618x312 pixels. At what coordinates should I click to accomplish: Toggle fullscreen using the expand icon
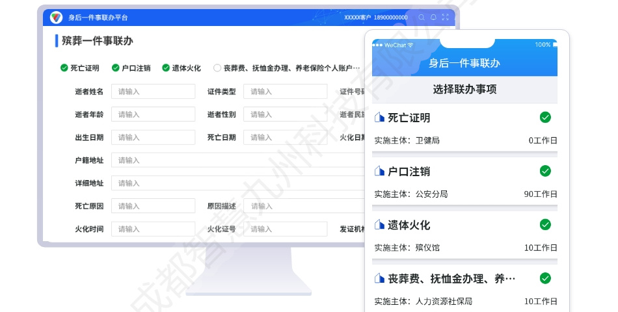point(445,18)
